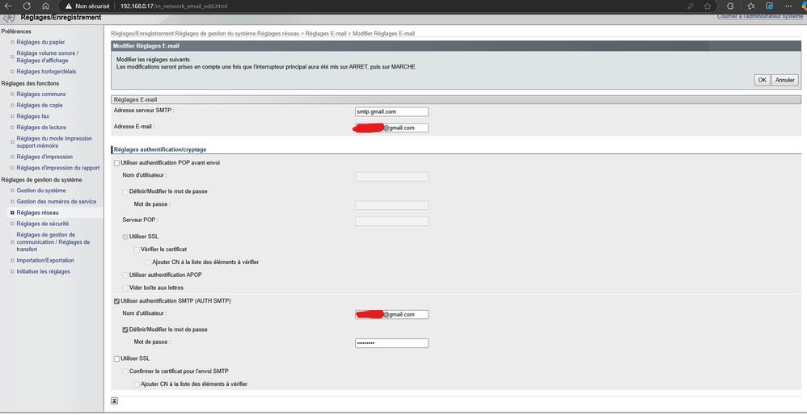The width and height of the screenshot is (807, 415).
Task: Open the browser Collections icon
Action: (x=770, y=6)
